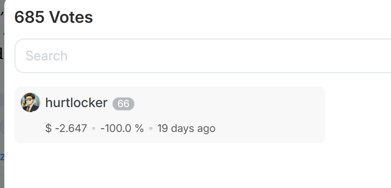Focus the Search placeholder text

[x=46, y=56]
